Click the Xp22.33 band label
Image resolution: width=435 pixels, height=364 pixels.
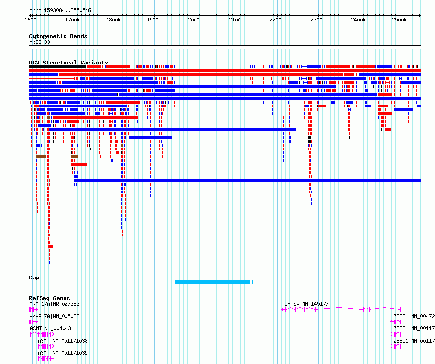click(x=40, y=42)
